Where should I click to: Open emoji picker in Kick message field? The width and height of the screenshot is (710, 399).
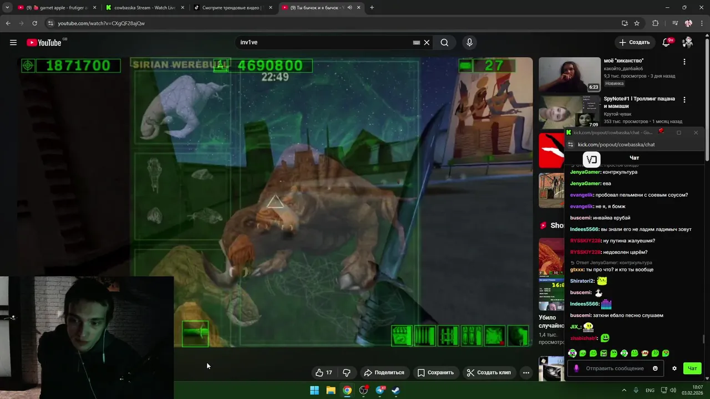pos(655,368)
